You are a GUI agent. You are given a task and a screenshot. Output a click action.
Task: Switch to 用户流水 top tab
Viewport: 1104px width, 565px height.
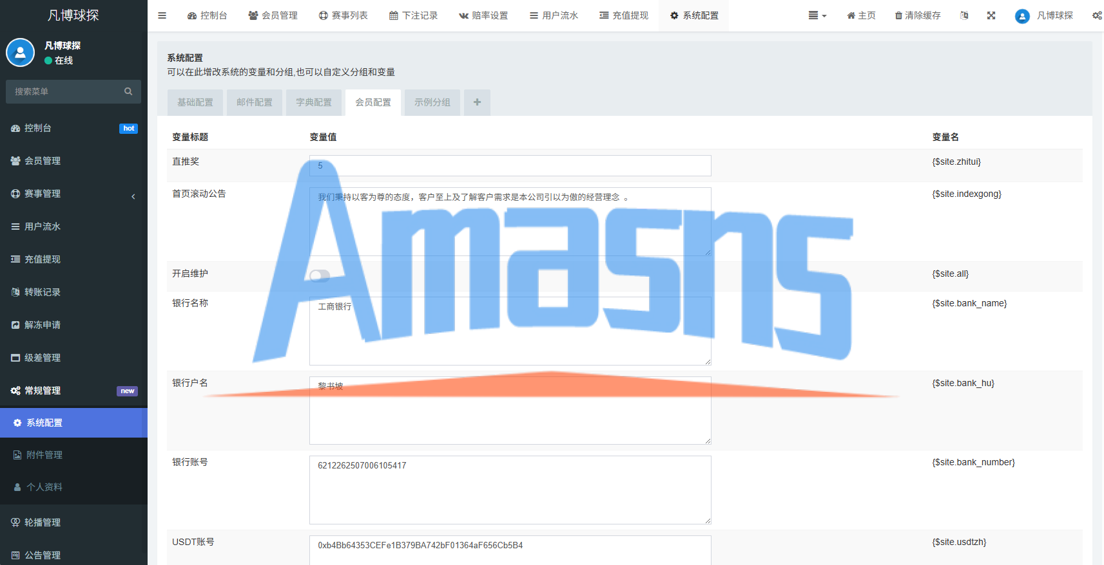pos(554,15)
